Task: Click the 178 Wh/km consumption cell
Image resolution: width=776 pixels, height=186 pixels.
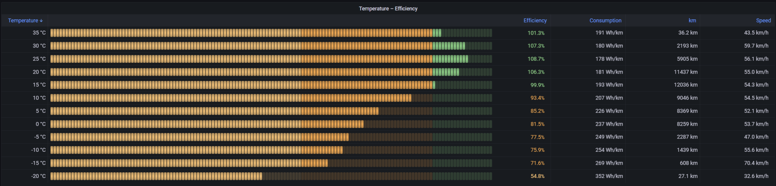Action: (x=609, y=59)
